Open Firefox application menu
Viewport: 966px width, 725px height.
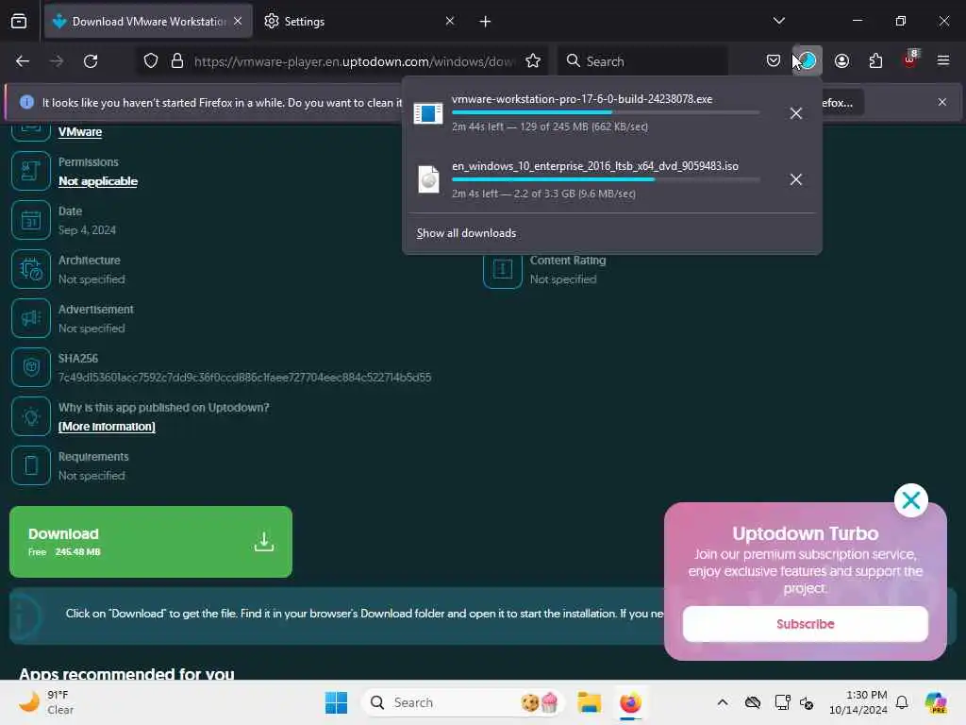tap(943, 60)
